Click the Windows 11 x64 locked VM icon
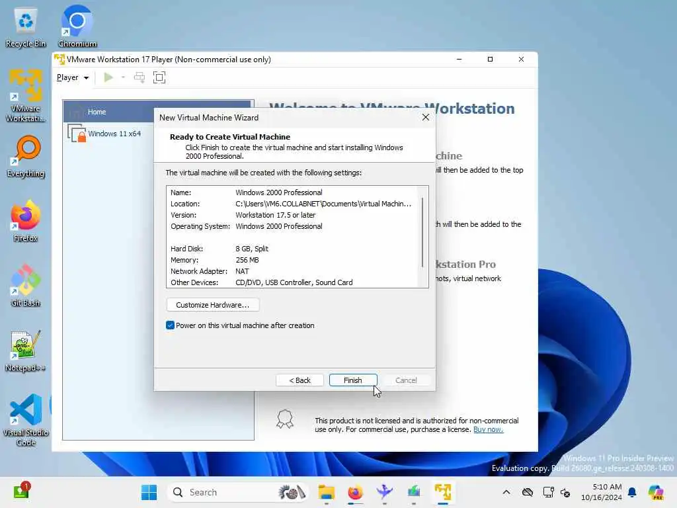Screen dimensions: 677x508 77,133
